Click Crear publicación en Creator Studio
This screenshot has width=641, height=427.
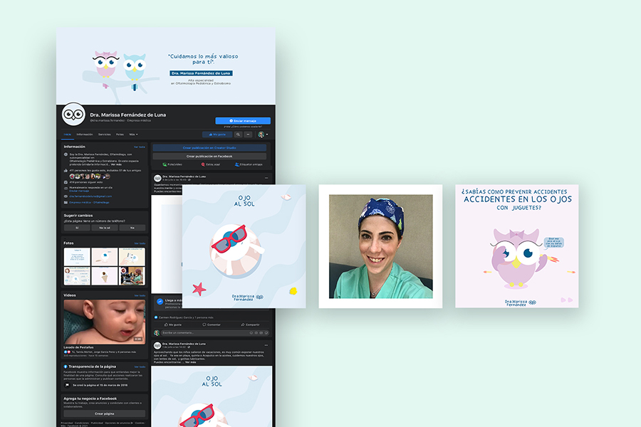point(209,147)
